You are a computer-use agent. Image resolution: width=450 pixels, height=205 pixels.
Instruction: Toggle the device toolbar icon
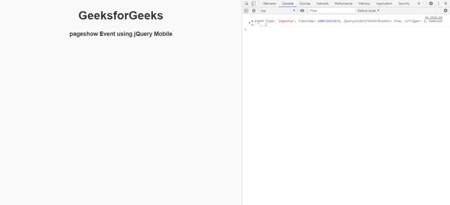click(253, 4)
